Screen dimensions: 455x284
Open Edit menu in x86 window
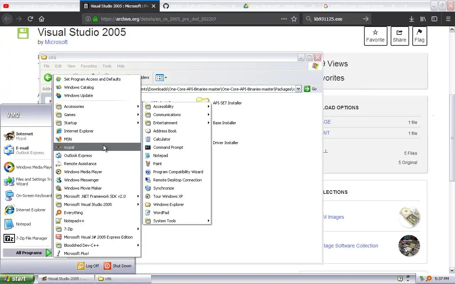(x=58, y=66)
